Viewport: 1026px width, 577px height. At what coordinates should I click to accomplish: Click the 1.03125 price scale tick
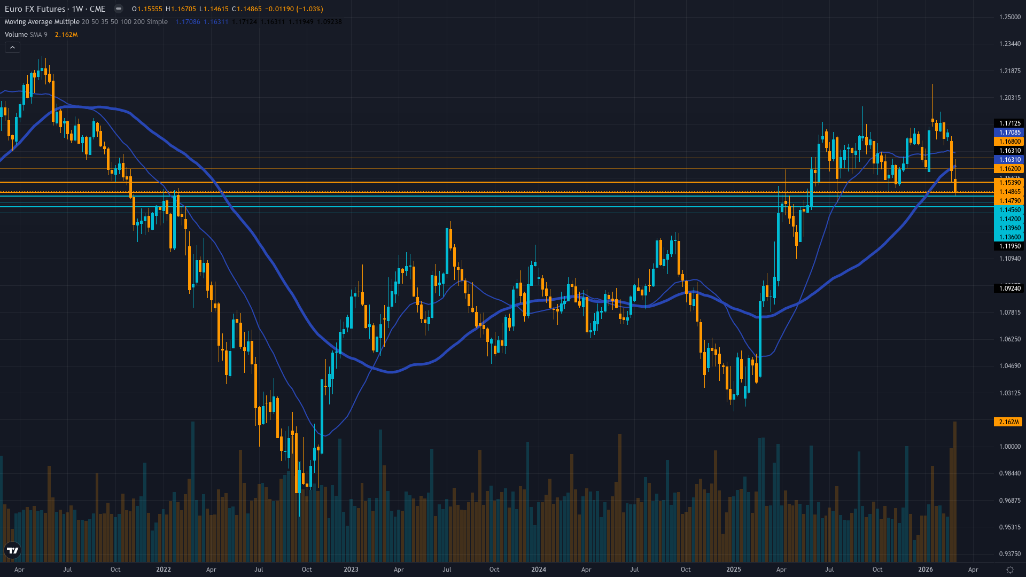coord(1009,393)
